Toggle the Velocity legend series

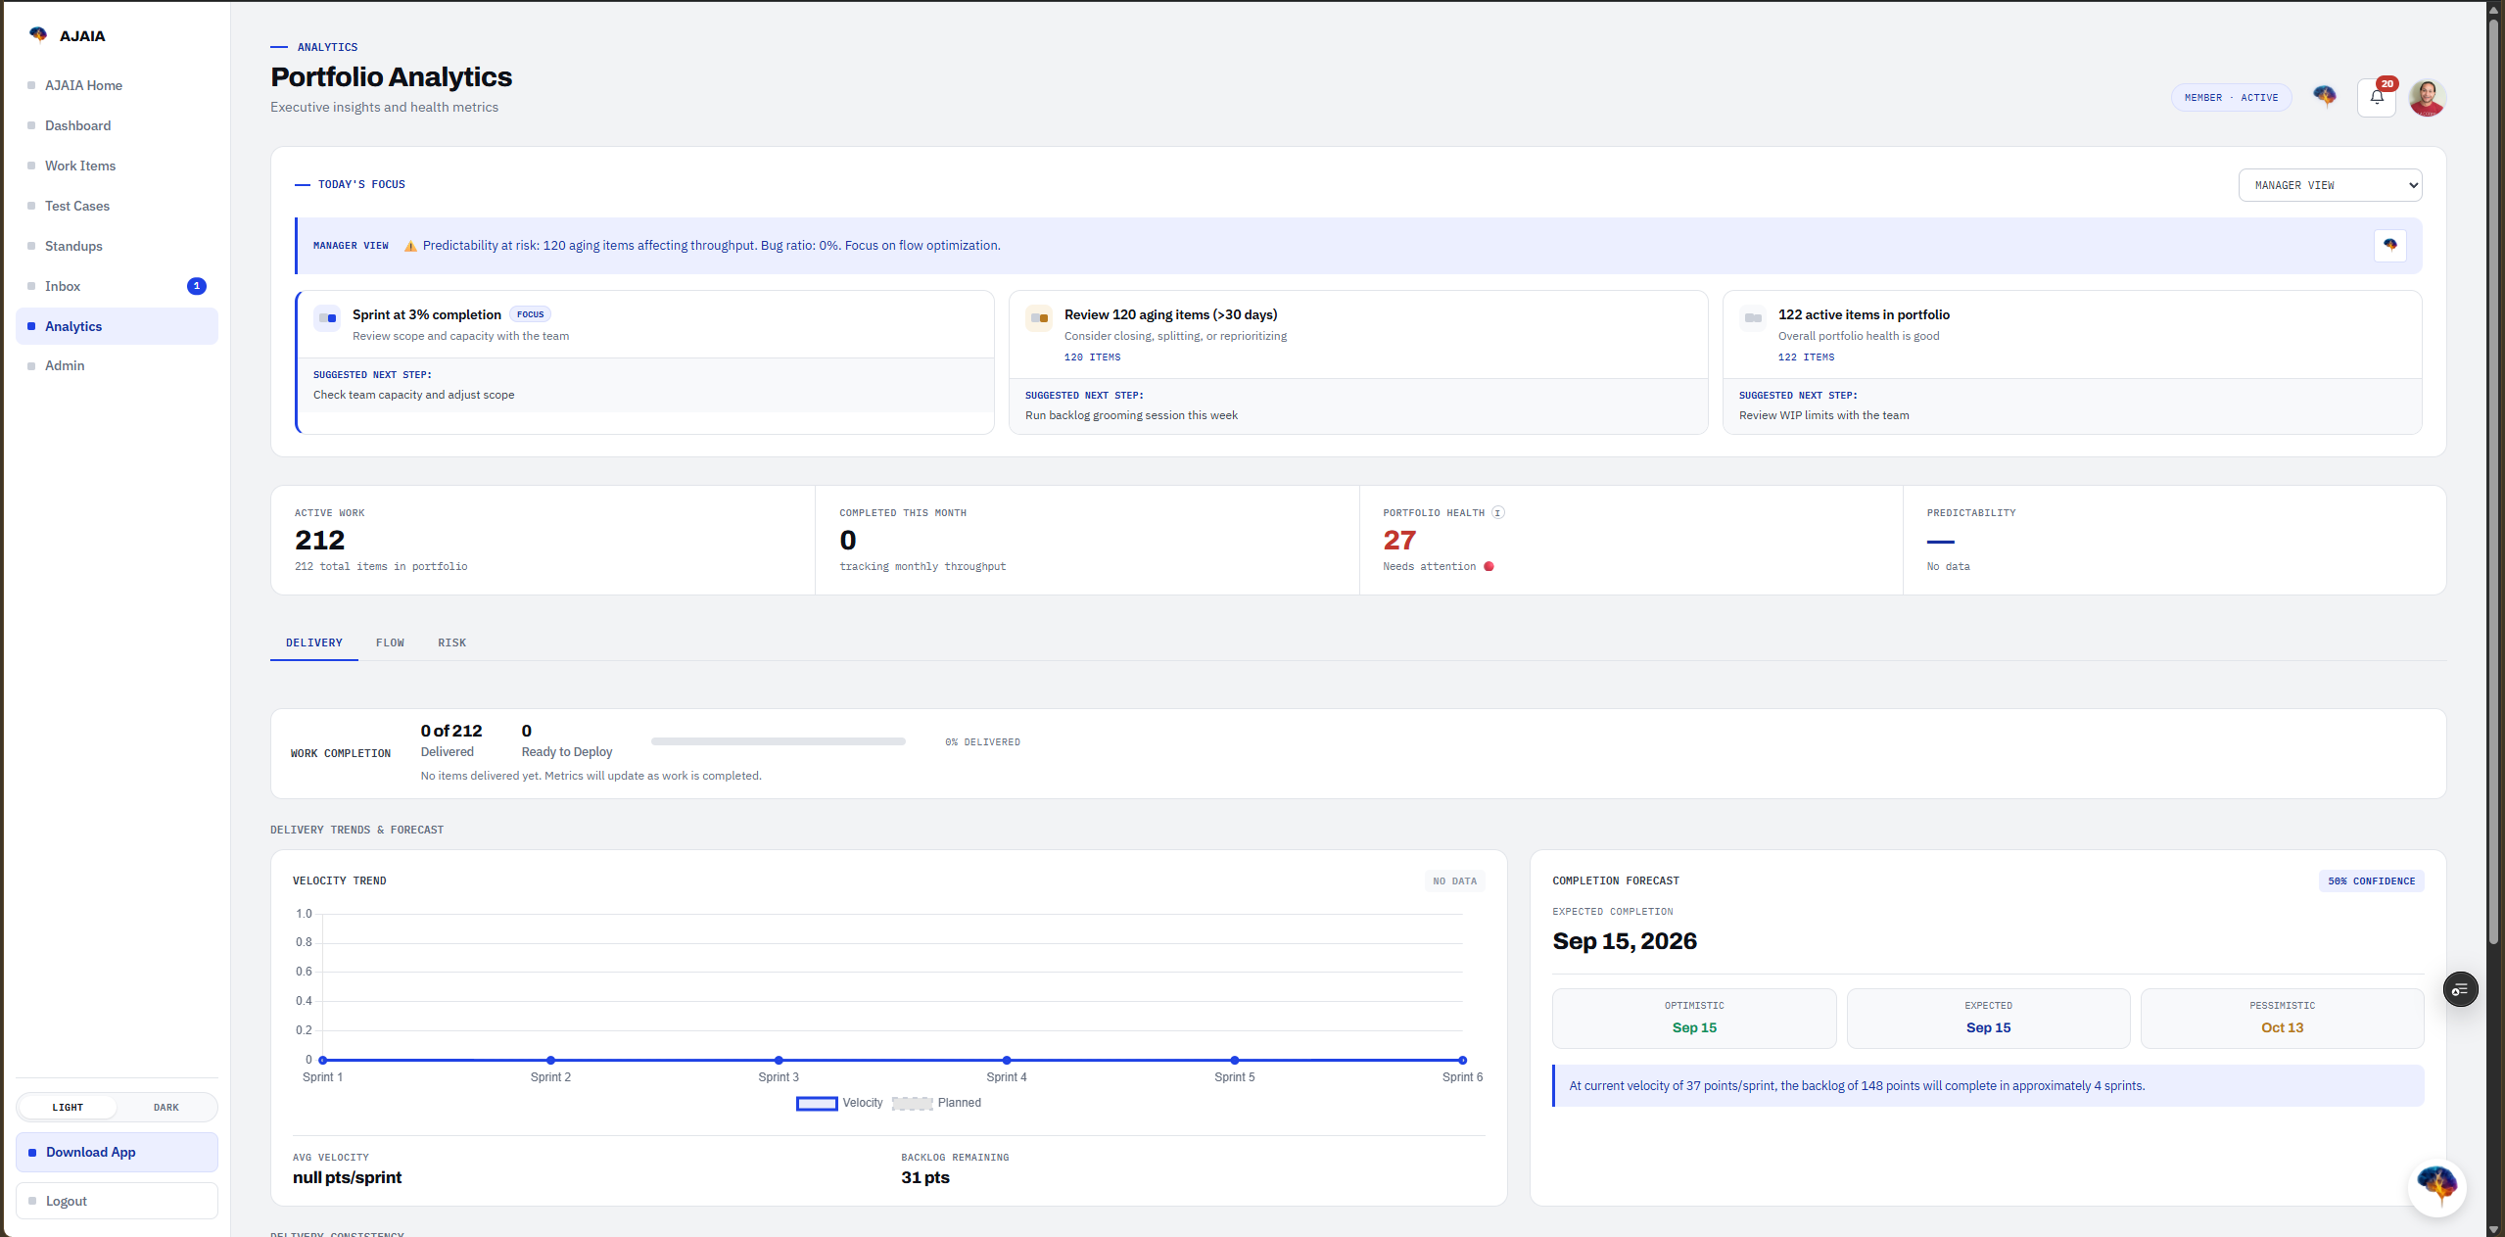(839, 1103)
